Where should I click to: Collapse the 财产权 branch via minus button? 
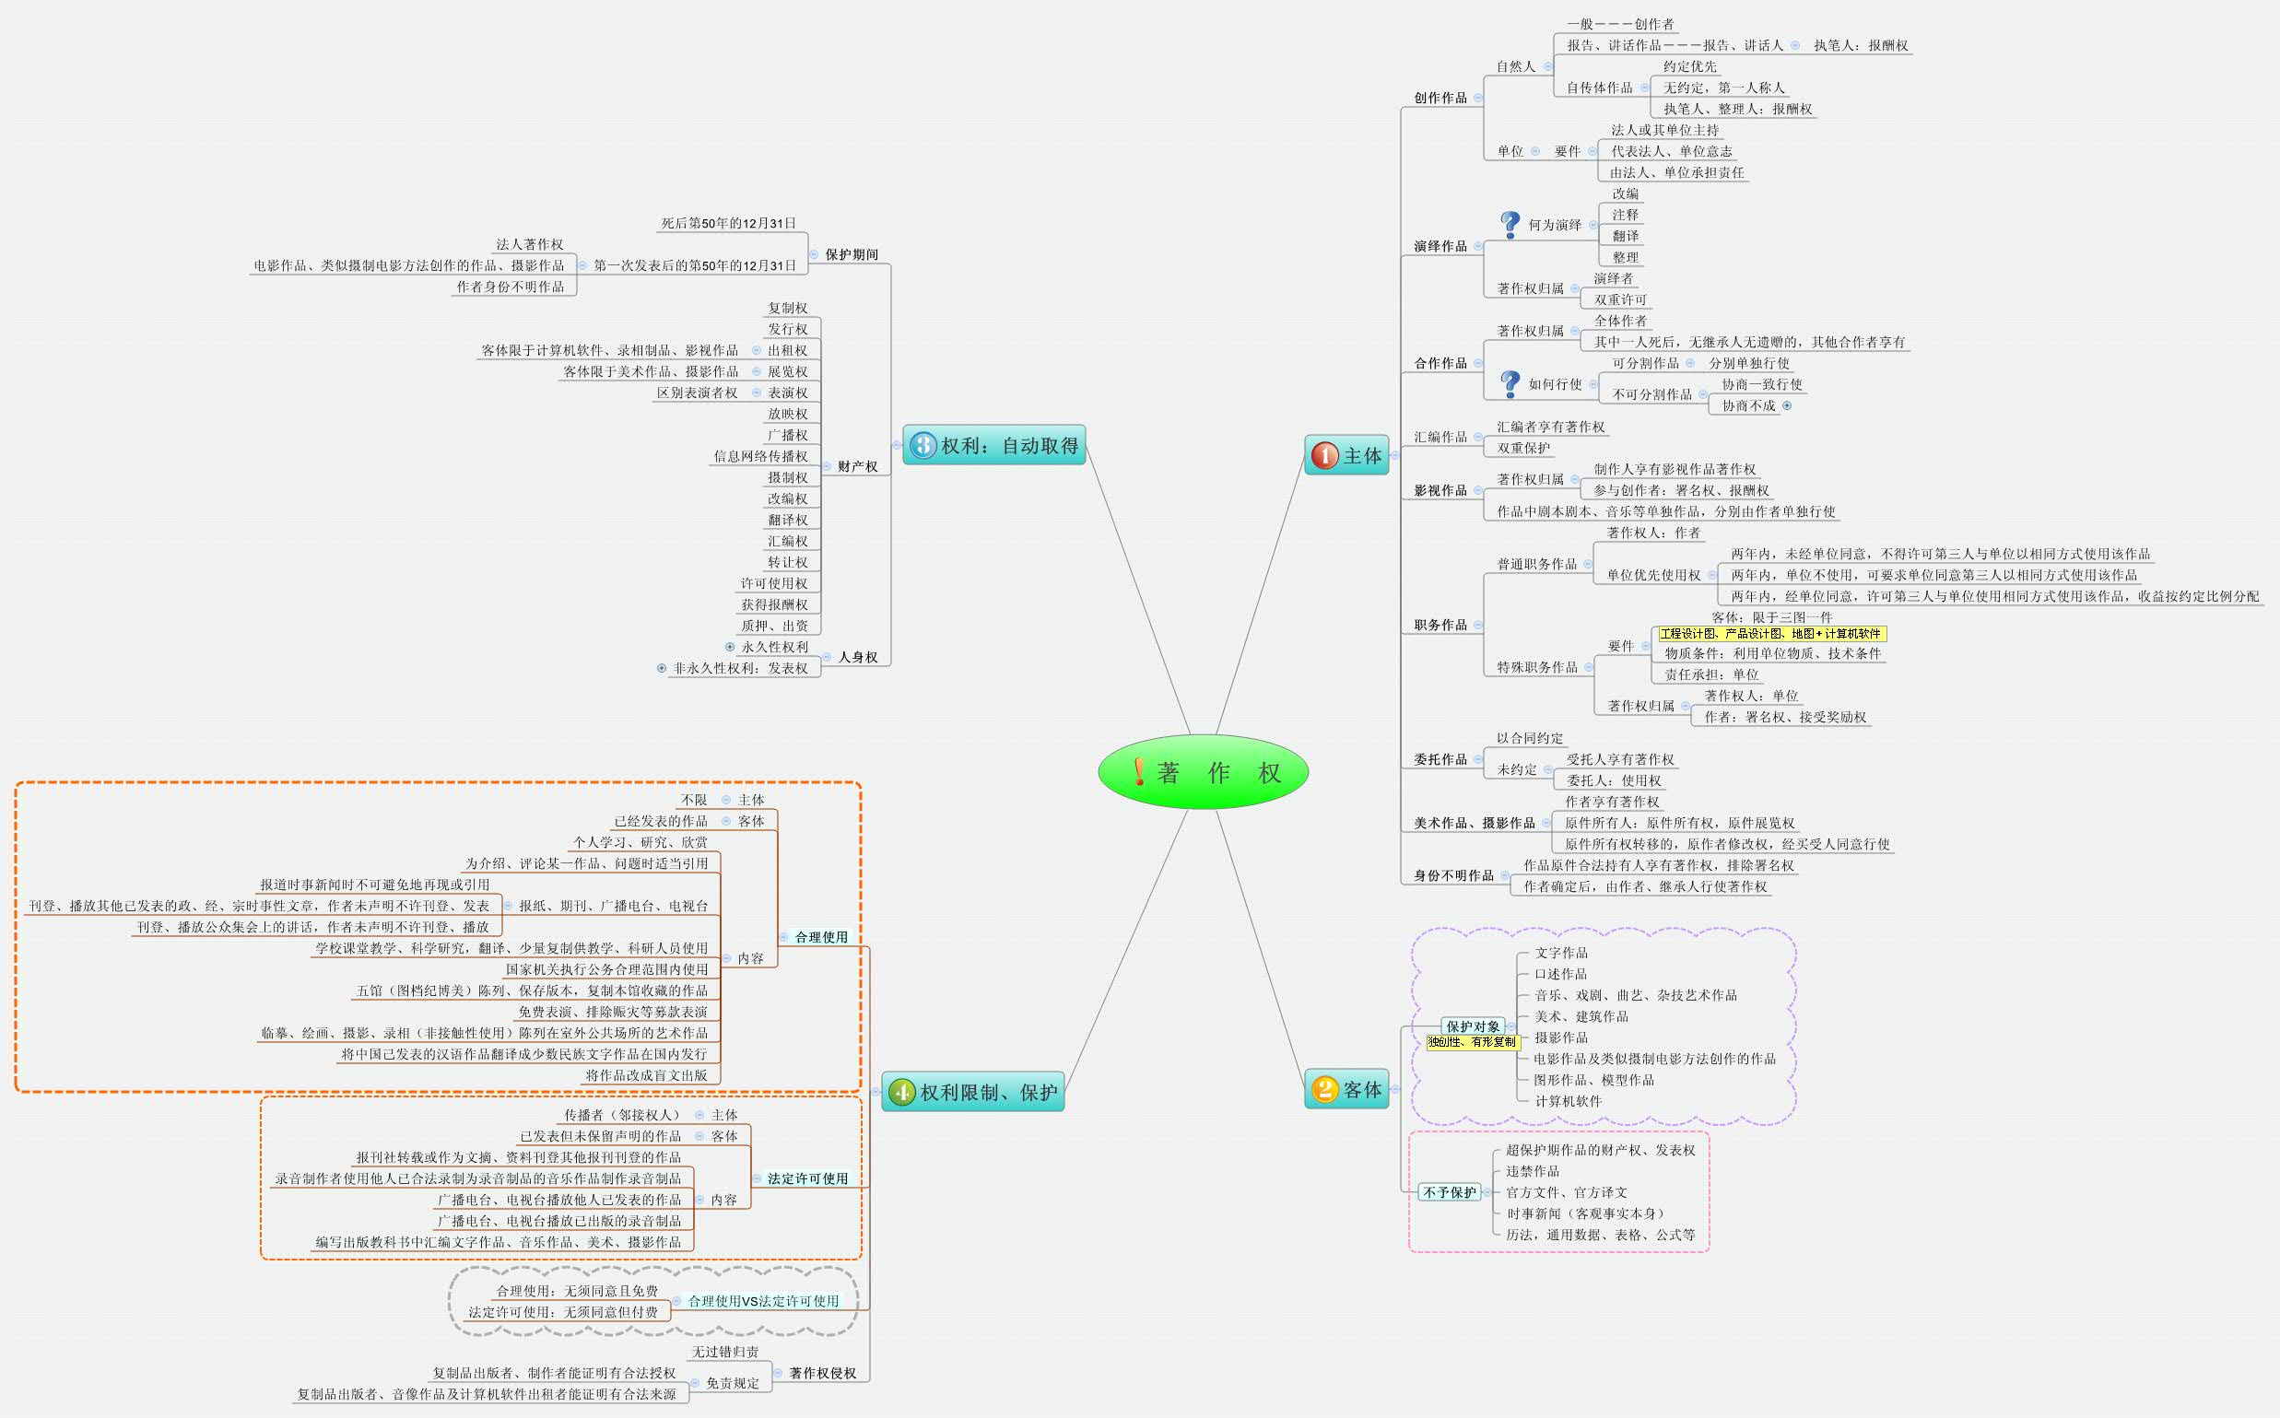click(827, 466)
